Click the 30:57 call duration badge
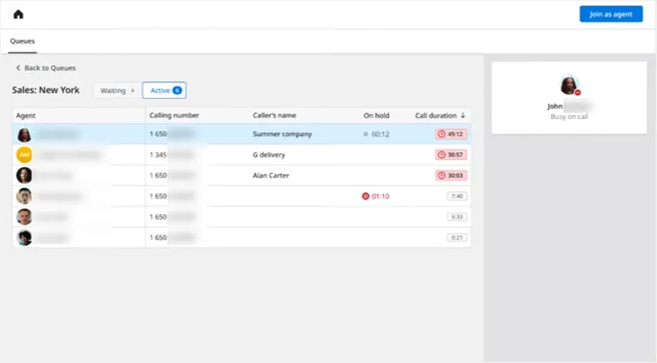657x363 pixels. [451, 155]
